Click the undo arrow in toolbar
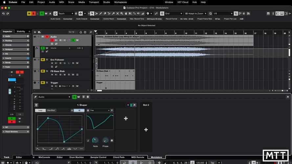292x164 pixels. 3,13
